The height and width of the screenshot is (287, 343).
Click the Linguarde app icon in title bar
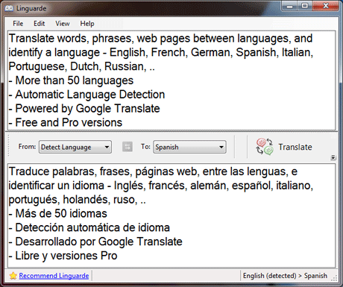coord(9,8)
